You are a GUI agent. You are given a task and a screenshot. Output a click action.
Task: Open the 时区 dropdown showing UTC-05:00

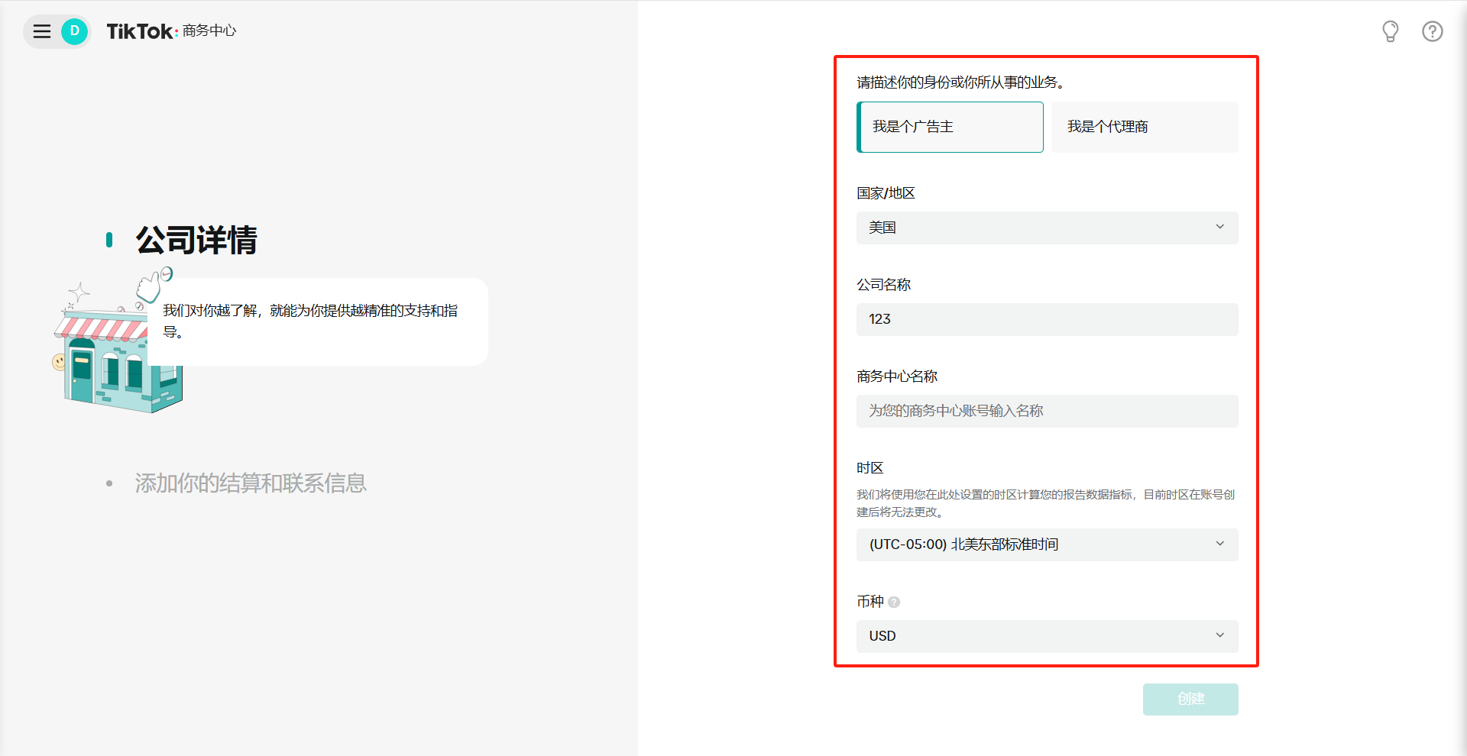click(x=1047, y=544)
